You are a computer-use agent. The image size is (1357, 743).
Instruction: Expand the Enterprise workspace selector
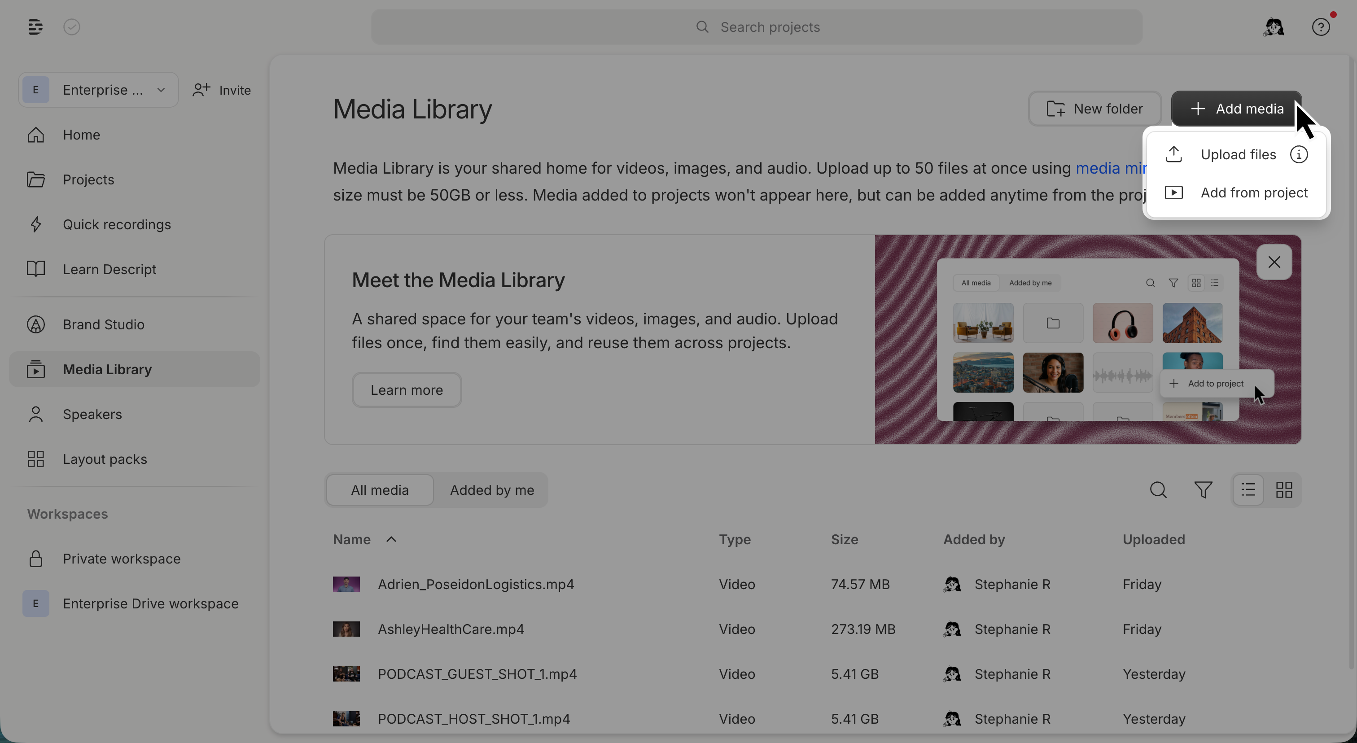click(161, 90)
